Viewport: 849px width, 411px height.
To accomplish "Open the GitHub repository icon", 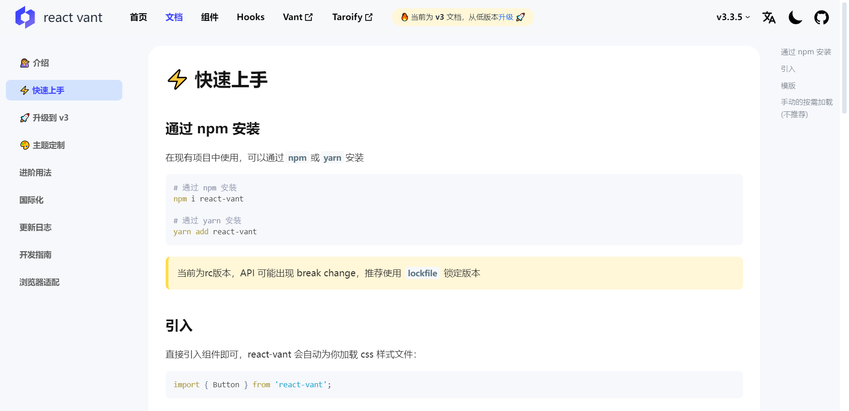I will pos(822,17).
